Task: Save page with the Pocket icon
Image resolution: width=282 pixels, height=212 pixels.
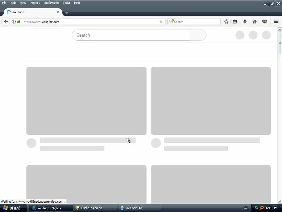Action: [x=265, y=22]
